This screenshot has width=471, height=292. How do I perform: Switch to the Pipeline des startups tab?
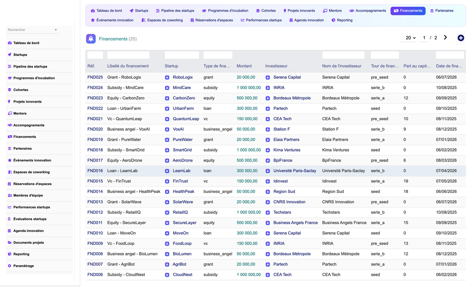click(175, 11)
